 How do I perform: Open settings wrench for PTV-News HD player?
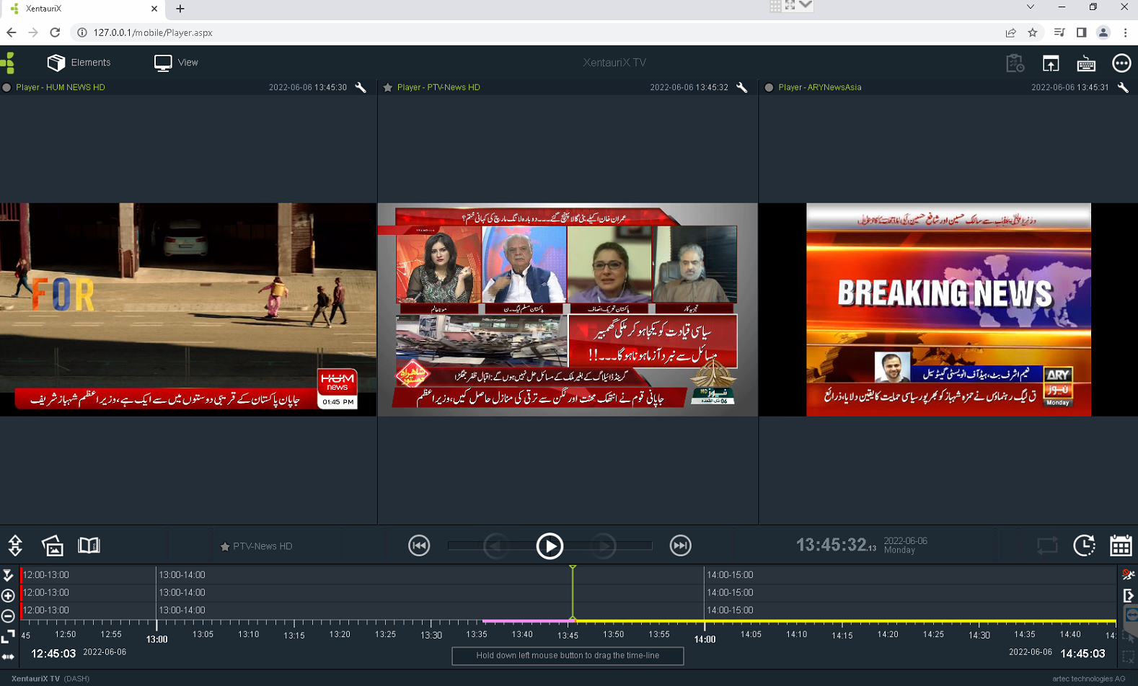742,87
